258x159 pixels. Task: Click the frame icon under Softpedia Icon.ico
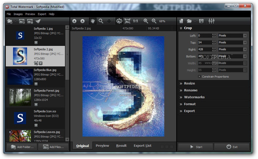pyautogui.click(x=36, y=125)
